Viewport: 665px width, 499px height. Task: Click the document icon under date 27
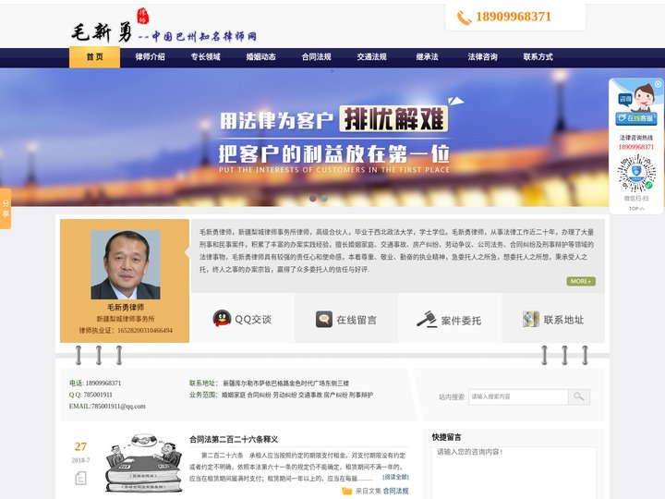point(80,479)
